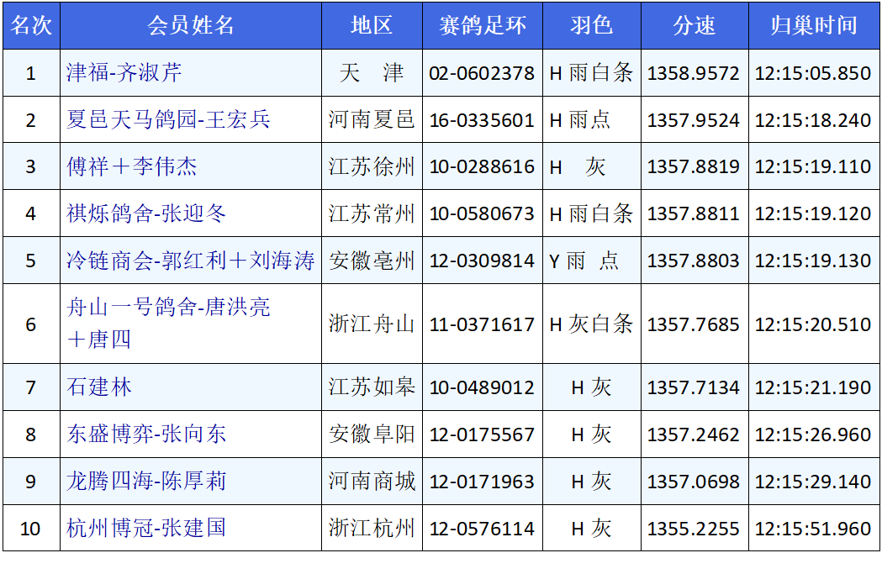Select the 地区 column header
The image size is (882, 574).
(x=372, y=25)
